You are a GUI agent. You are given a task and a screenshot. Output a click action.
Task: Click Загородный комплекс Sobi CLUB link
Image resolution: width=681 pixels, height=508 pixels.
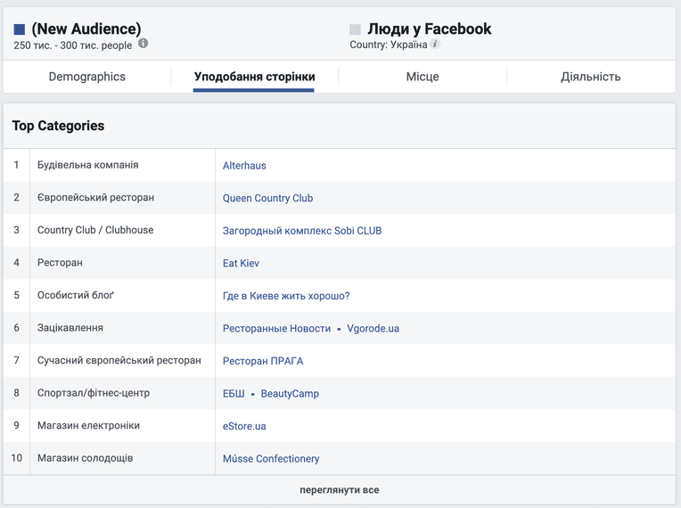click(302, 231)
